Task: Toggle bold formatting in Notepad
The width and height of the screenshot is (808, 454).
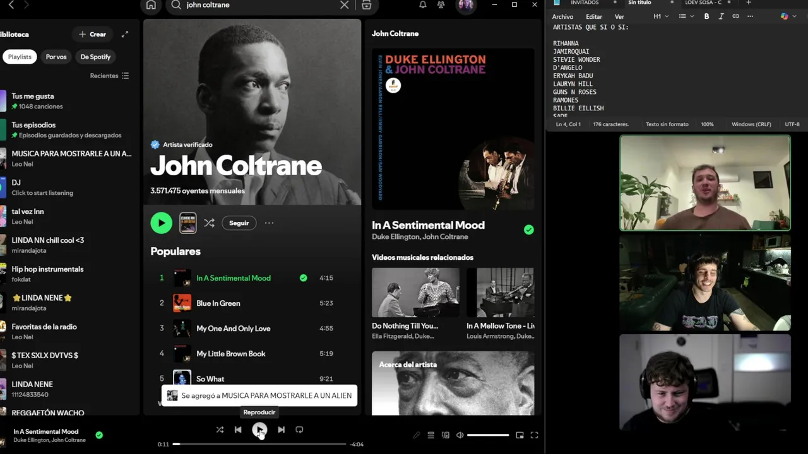Action: point(707,16)
